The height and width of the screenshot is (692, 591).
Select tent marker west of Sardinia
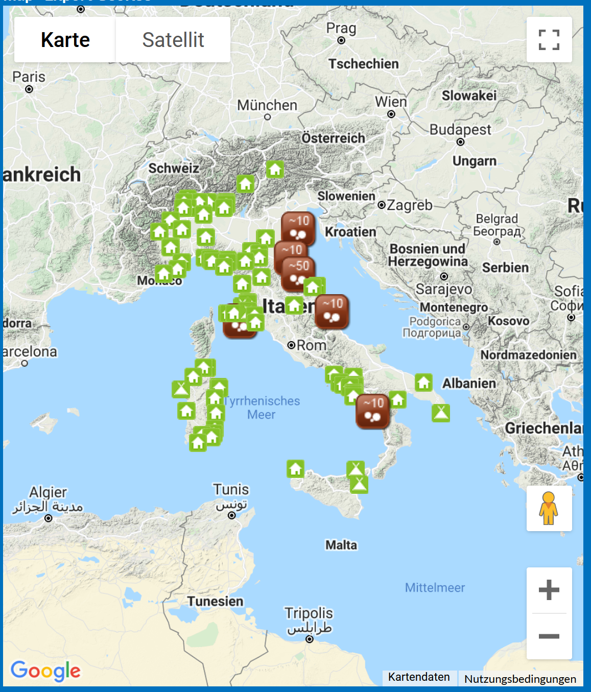coord(180,389)
